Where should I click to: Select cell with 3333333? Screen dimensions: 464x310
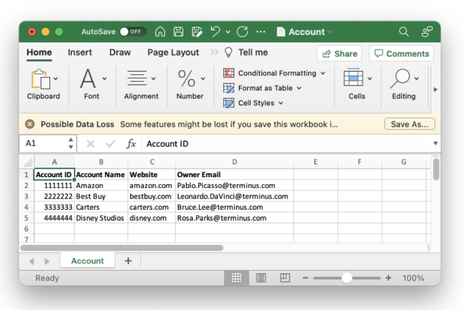click(54, 207)
